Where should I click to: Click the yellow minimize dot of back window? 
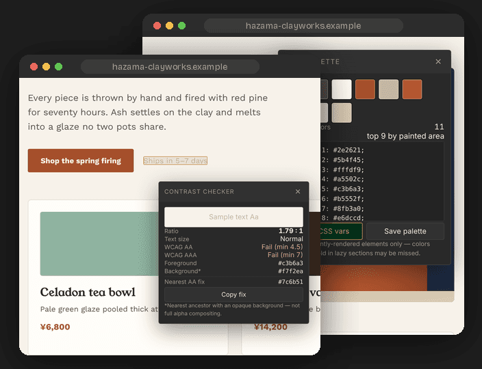(x=169, y=26)
